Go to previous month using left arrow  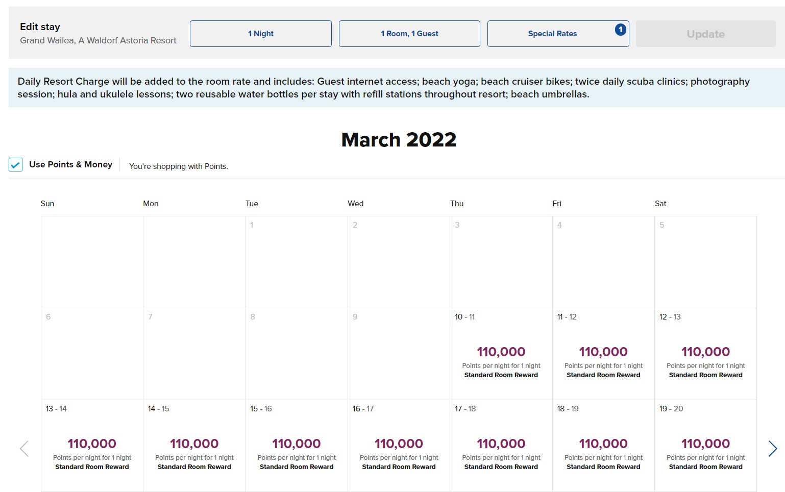[x=24, y=449]
